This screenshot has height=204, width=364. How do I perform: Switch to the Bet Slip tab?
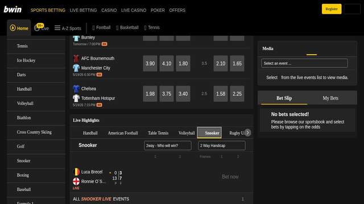point(284,98)
